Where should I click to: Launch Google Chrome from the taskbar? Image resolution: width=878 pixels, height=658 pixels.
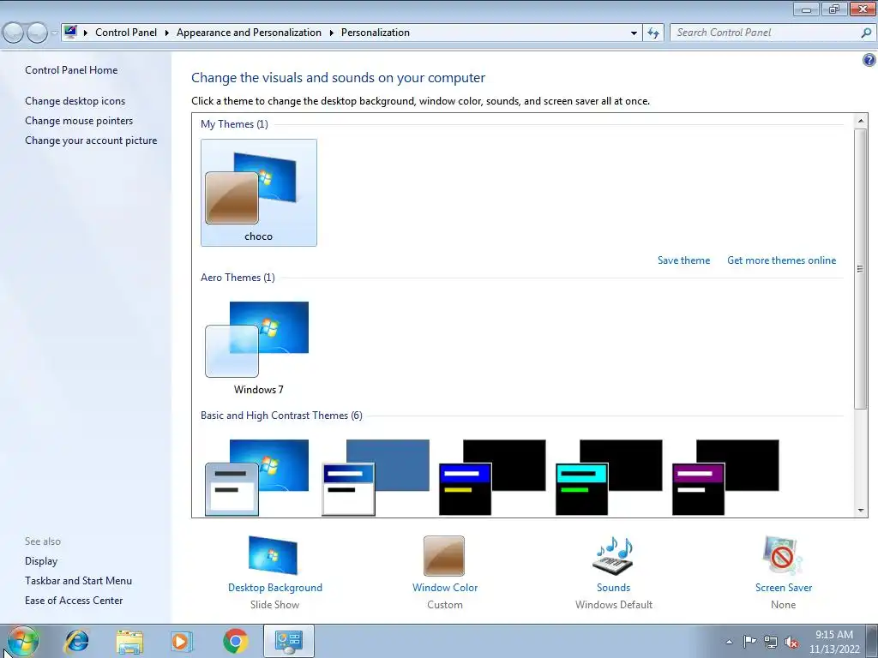point(235,641)
